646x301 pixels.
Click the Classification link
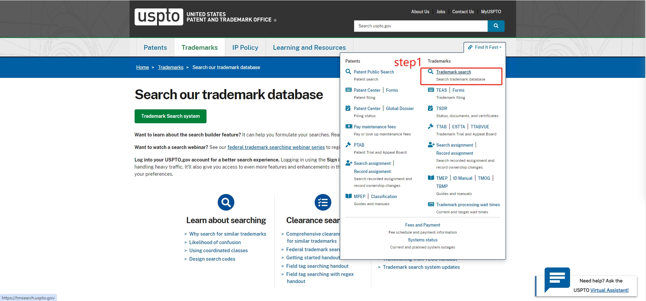(x=384, y=196)
